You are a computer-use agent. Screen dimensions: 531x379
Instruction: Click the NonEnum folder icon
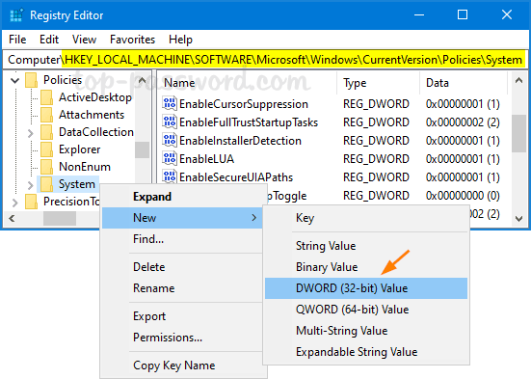coord(46,167)
